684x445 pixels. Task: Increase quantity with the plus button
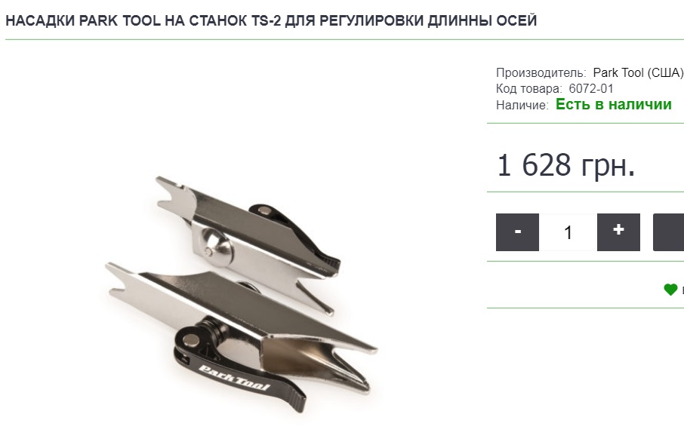click(x=618, y=232)
